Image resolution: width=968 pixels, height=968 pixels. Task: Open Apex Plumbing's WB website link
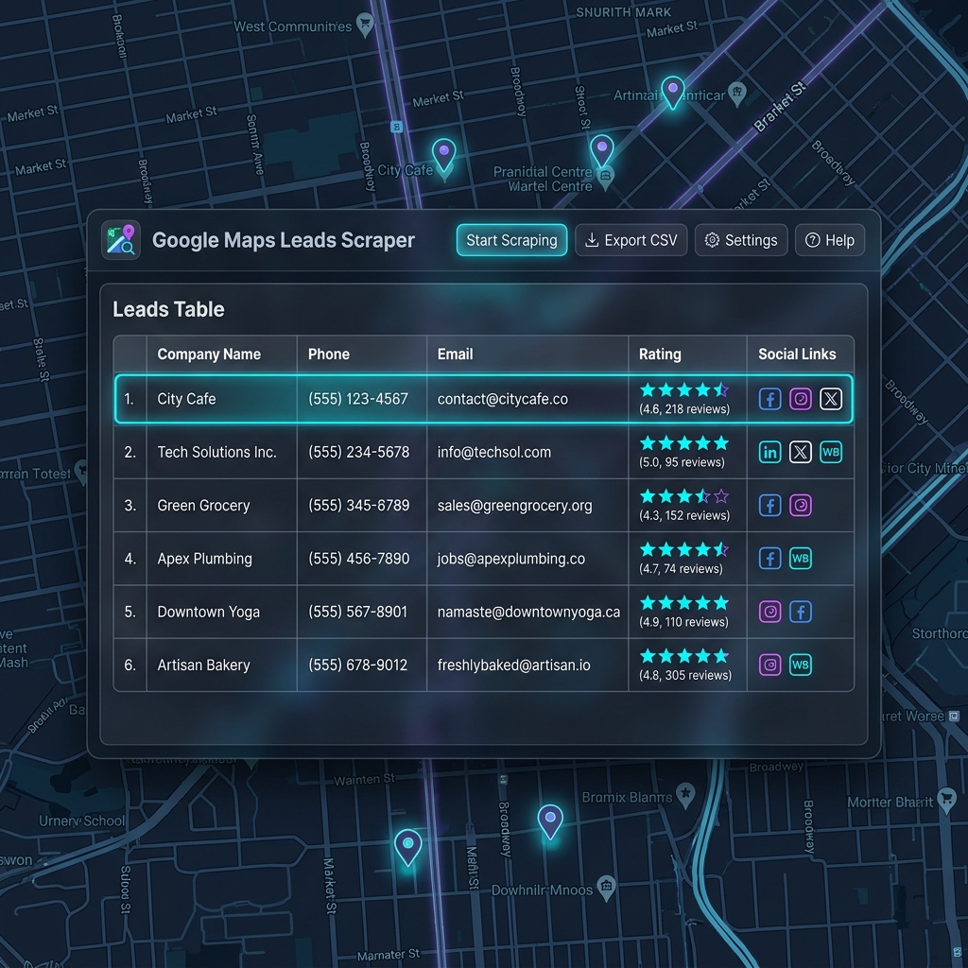pyautogui.click(x=801, y=559)
